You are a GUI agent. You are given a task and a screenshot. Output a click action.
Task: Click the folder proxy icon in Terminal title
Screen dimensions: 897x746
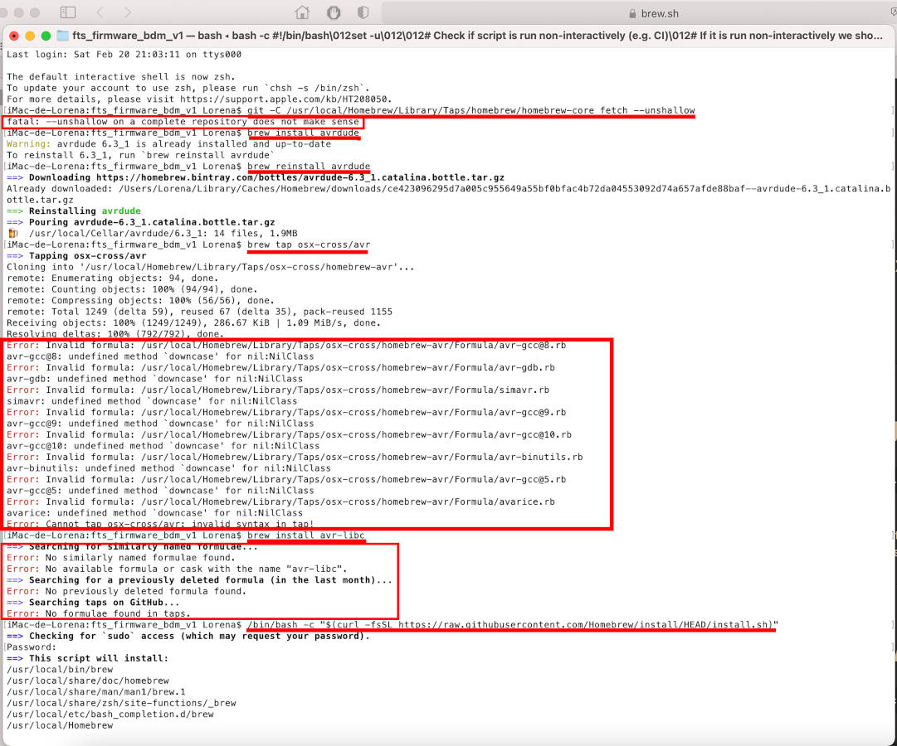point(62,36)
